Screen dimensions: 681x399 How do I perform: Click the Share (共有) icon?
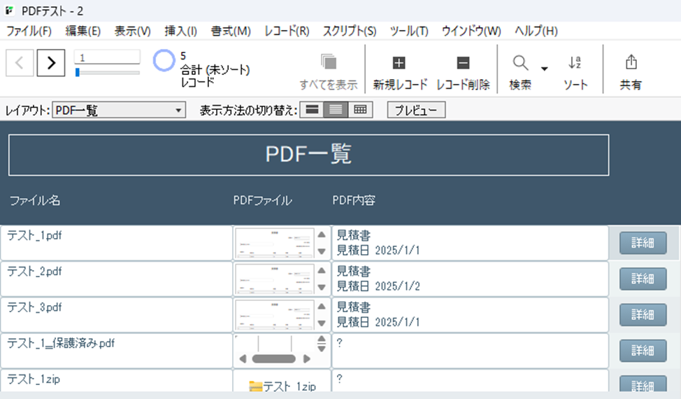coord(631,63)
